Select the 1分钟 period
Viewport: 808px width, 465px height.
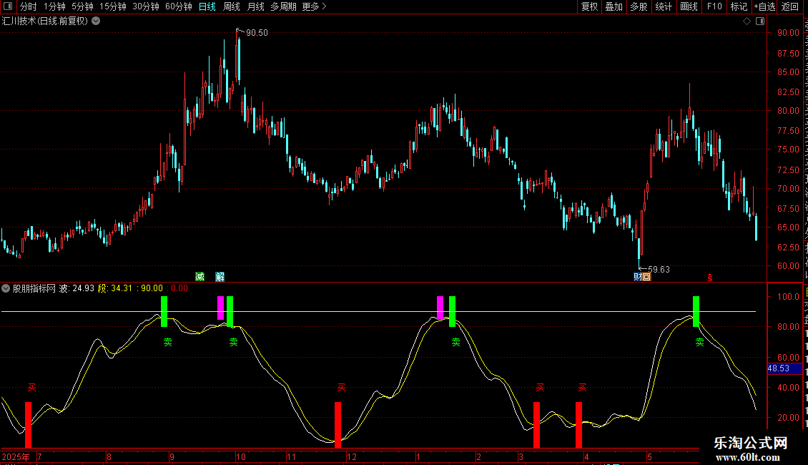[x=54, y=6]
